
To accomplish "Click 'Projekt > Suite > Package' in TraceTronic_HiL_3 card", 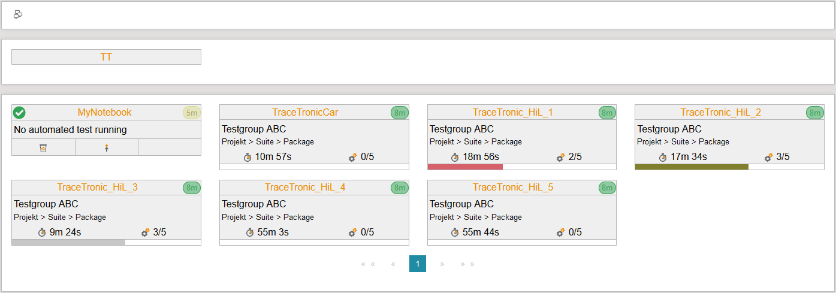I will tap(60, 218).
